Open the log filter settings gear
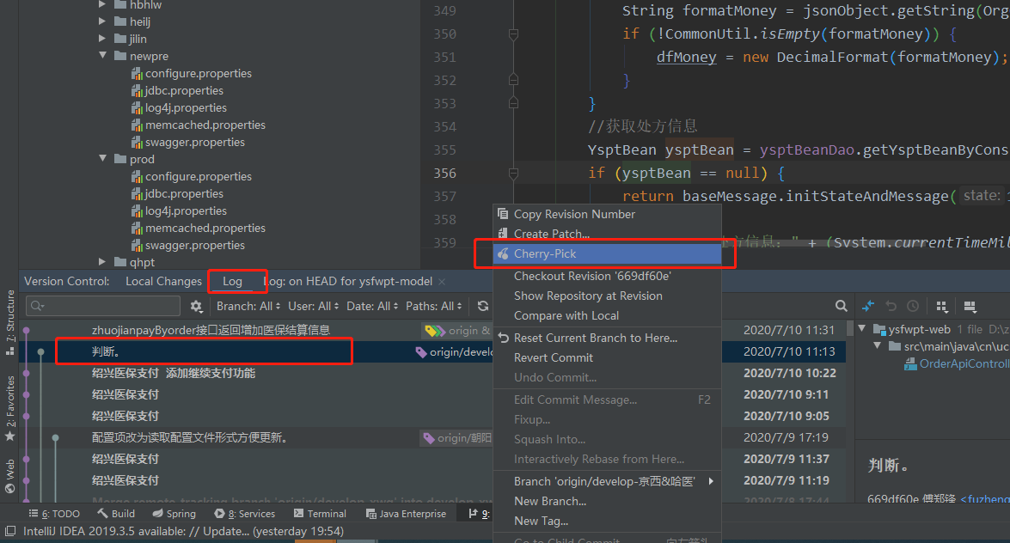 (197, 307)
